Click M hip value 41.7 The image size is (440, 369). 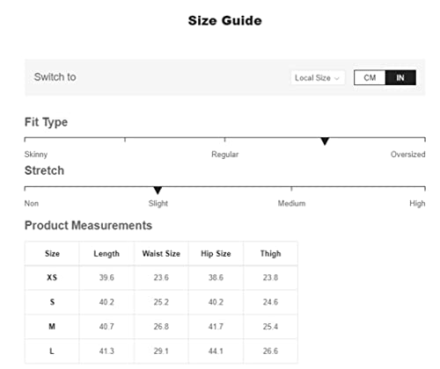[x=216, y=326]
